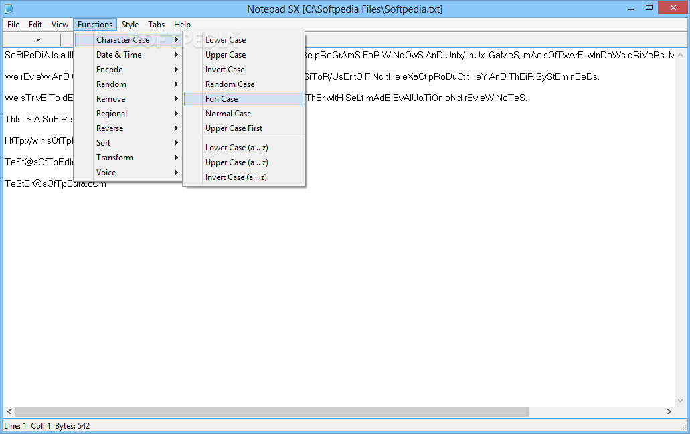The image size is (690, 434).
Task: Click the text line starting 'We rEvIeW AnD'
Action: pyautogui.click(x=301, y=76)
